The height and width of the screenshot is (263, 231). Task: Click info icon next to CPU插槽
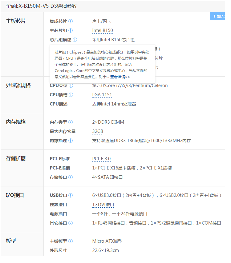pos(71,95)
